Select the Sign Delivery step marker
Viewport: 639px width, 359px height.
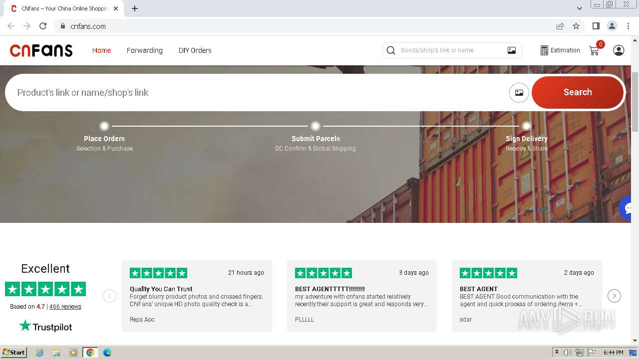[527, 126]
